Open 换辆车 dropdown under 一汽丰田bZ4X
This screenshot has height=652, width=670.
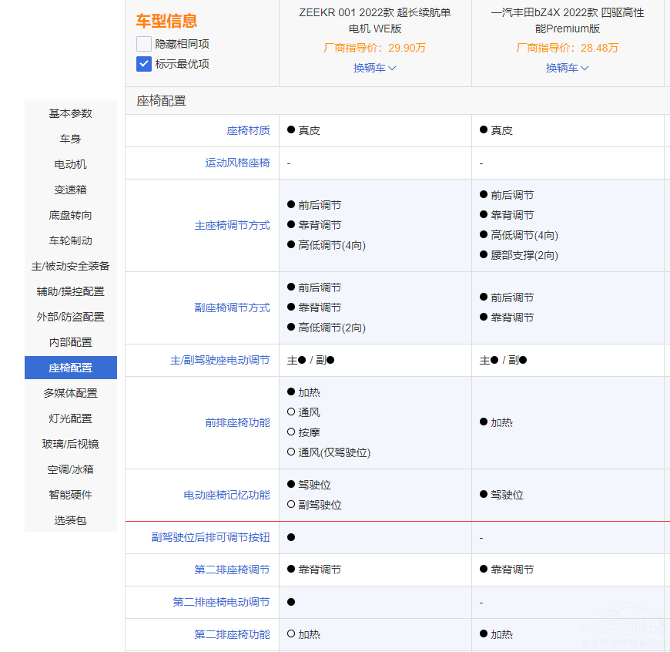click(567, 68)
